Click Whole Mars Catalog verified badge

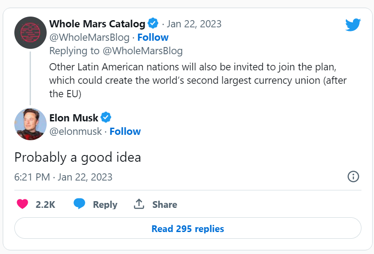coord(153,23)
